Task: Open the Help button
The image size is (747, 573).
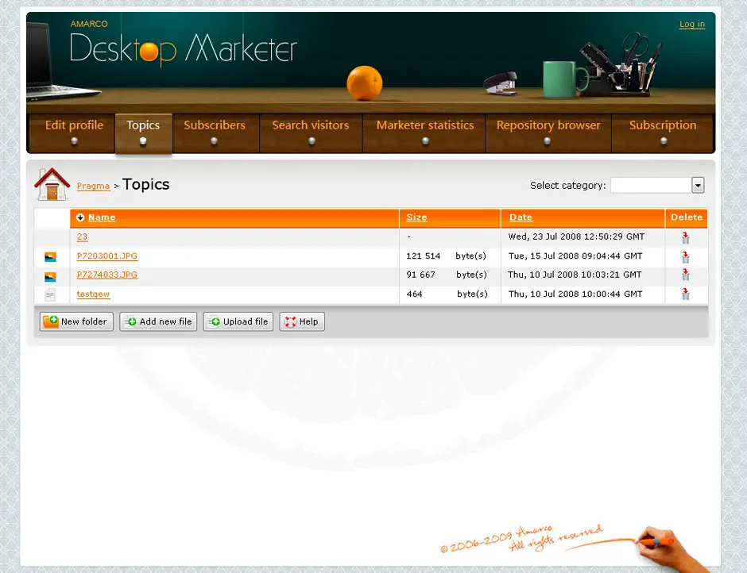Action: [x=302, y=321]
